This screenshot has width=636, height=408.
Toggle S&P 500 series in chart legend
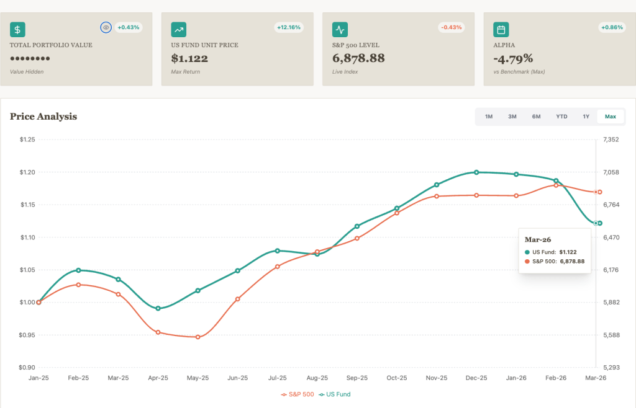pyautogui.click(x=298, y=394)
